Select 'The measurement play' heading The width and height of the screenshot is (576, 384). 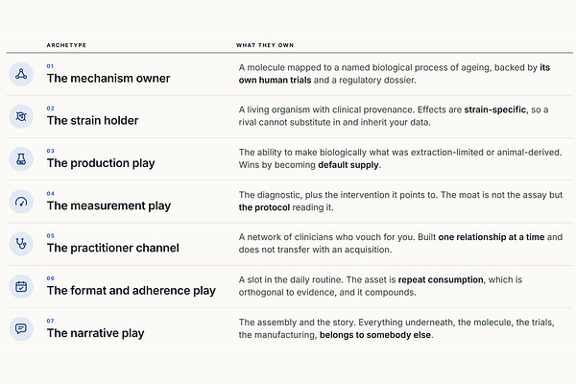pyautogui.click(x=108, y=205)
